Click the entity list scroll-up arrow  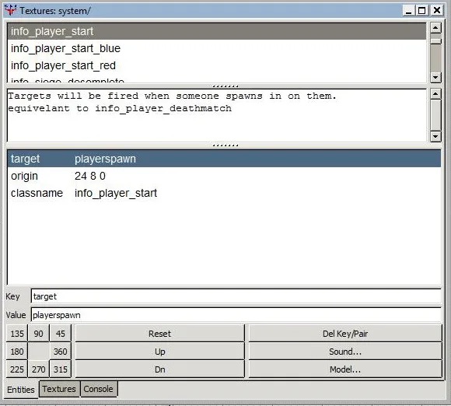pyautogui.click(x=435, y=28)
